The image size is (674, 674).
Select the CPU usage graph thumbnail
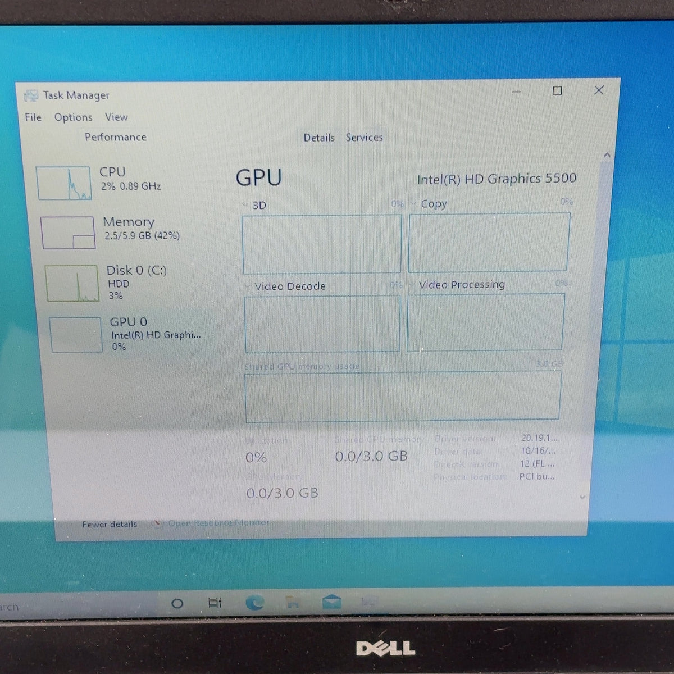[x=63, y=183]
